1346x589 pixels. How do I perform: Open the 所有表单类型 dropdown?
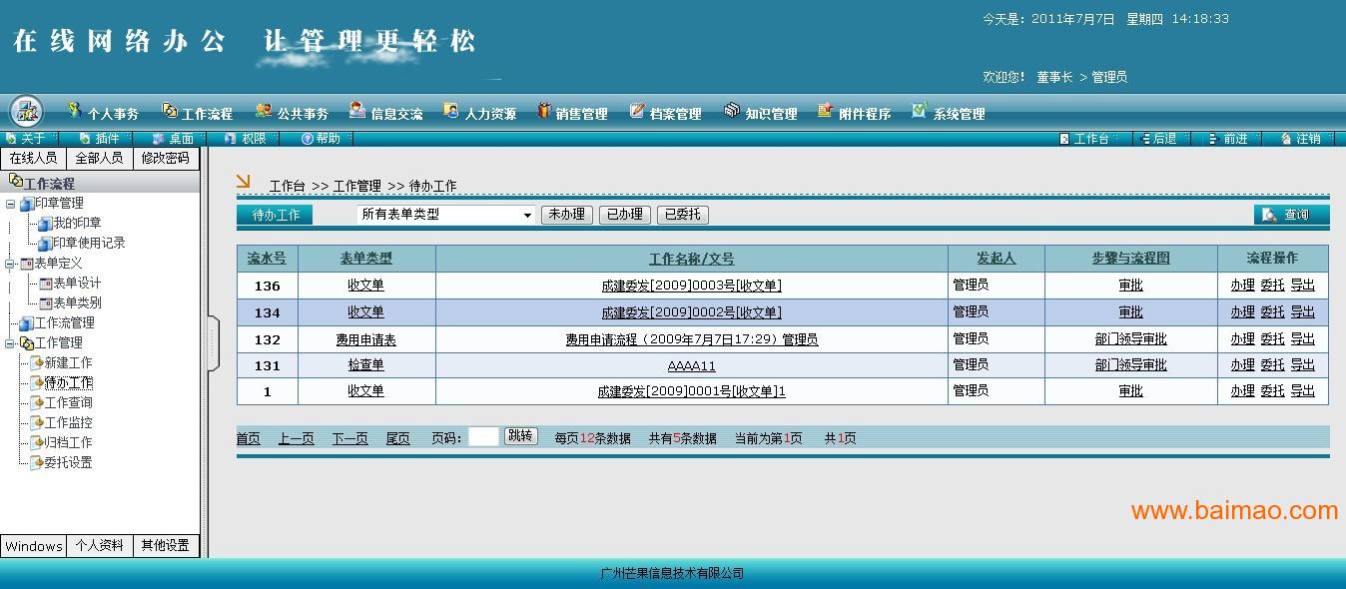coord(446,215)
